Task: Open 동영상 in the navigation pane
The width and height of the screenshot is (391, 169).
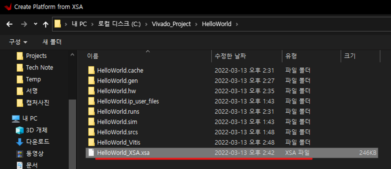Action: 35,153
